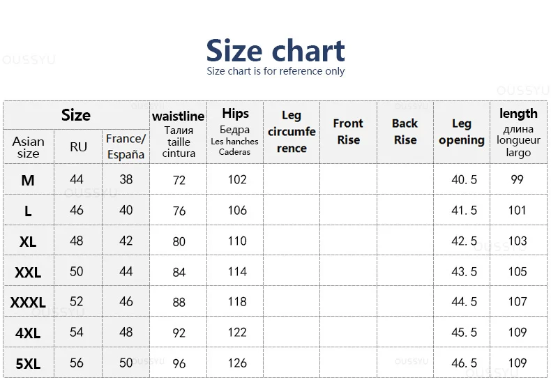Select the Leg circumference header

tap(292, 131)
